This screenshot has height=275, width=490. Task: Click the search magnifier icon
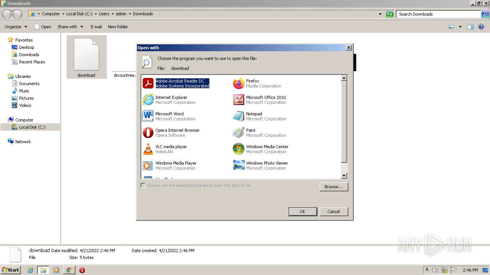click(485, 14)
